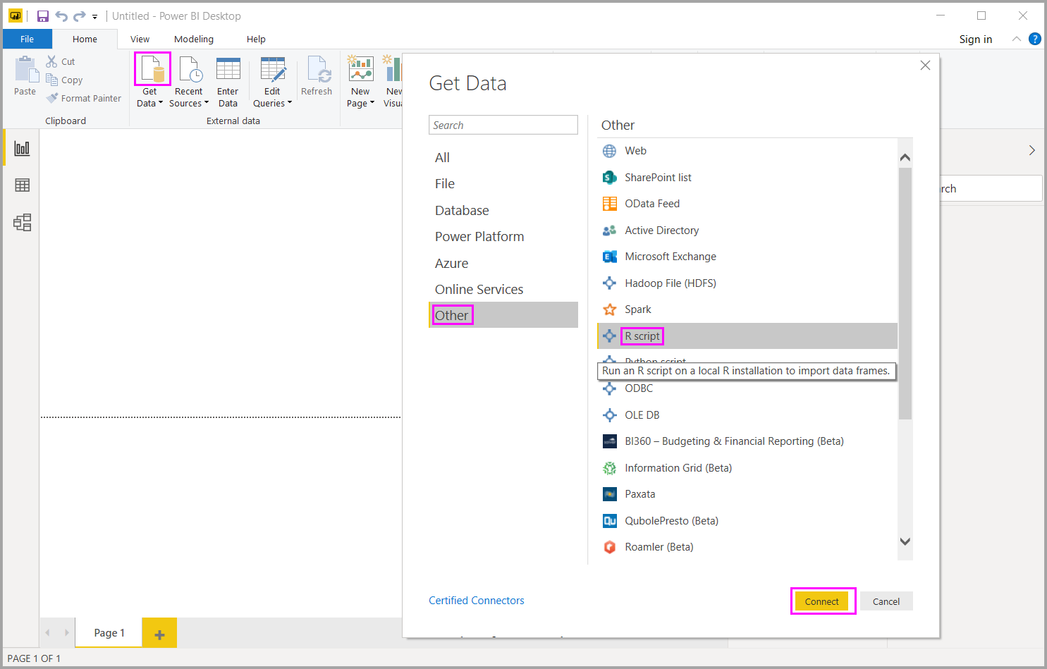Image resolution: width=1047 pixels, height=669 pixels.
Task: Switch to Model relationships view icon
Action: pyautogui.click(x=22, y=223)
